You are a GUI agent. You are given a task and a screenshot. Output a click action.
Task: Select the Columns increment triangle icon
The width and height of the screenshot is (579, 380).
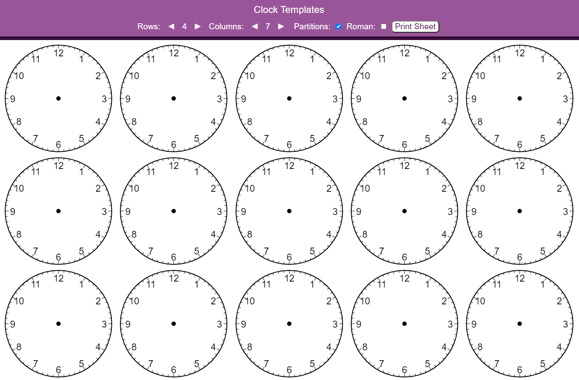[x=281, y=26]
